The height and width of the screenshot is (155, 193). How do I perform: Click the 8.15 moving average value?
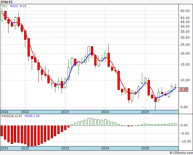click(x=23, y=6)
